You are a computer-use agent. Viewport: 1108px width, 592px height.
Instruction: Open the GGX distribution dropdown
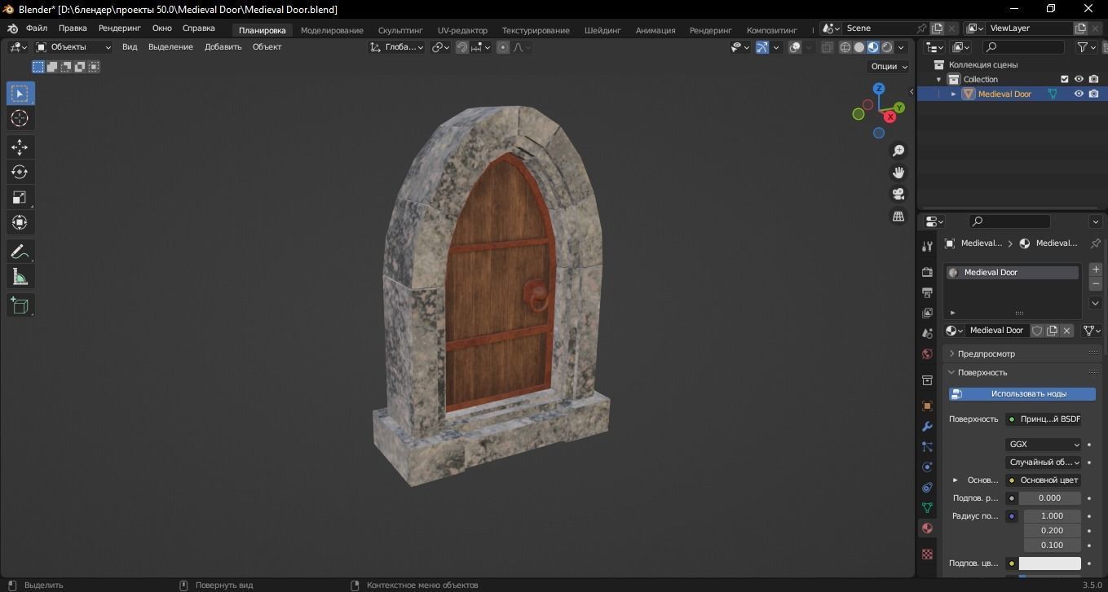click(1044, 444)
